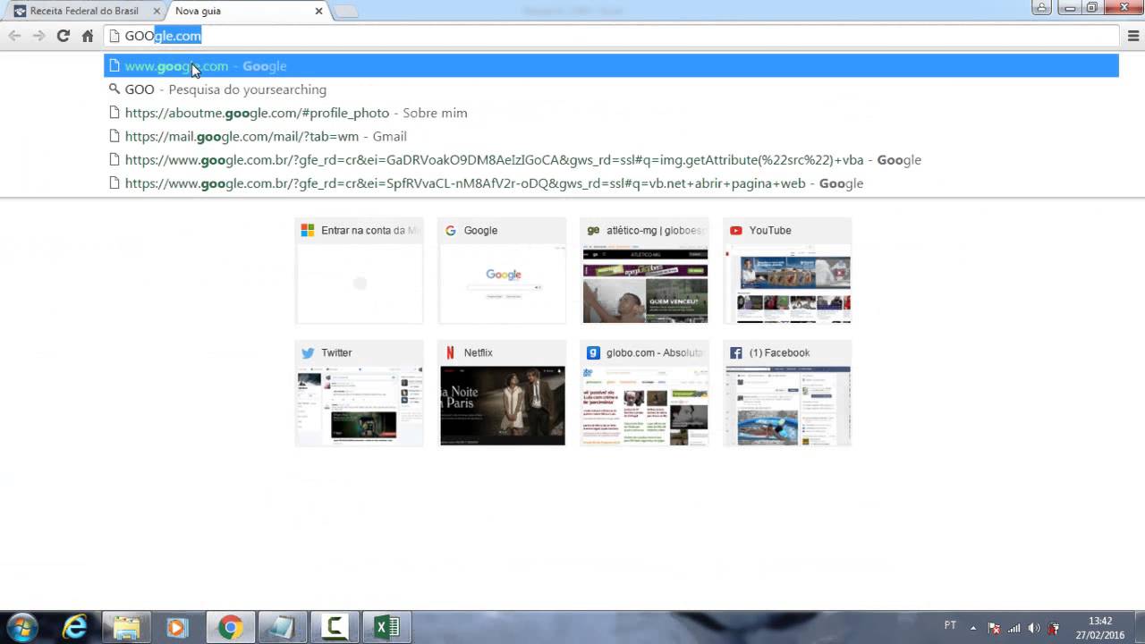Screen dimensions: 1145x644
Task: Go back with the browser back arrow
Action: point(14,36)
